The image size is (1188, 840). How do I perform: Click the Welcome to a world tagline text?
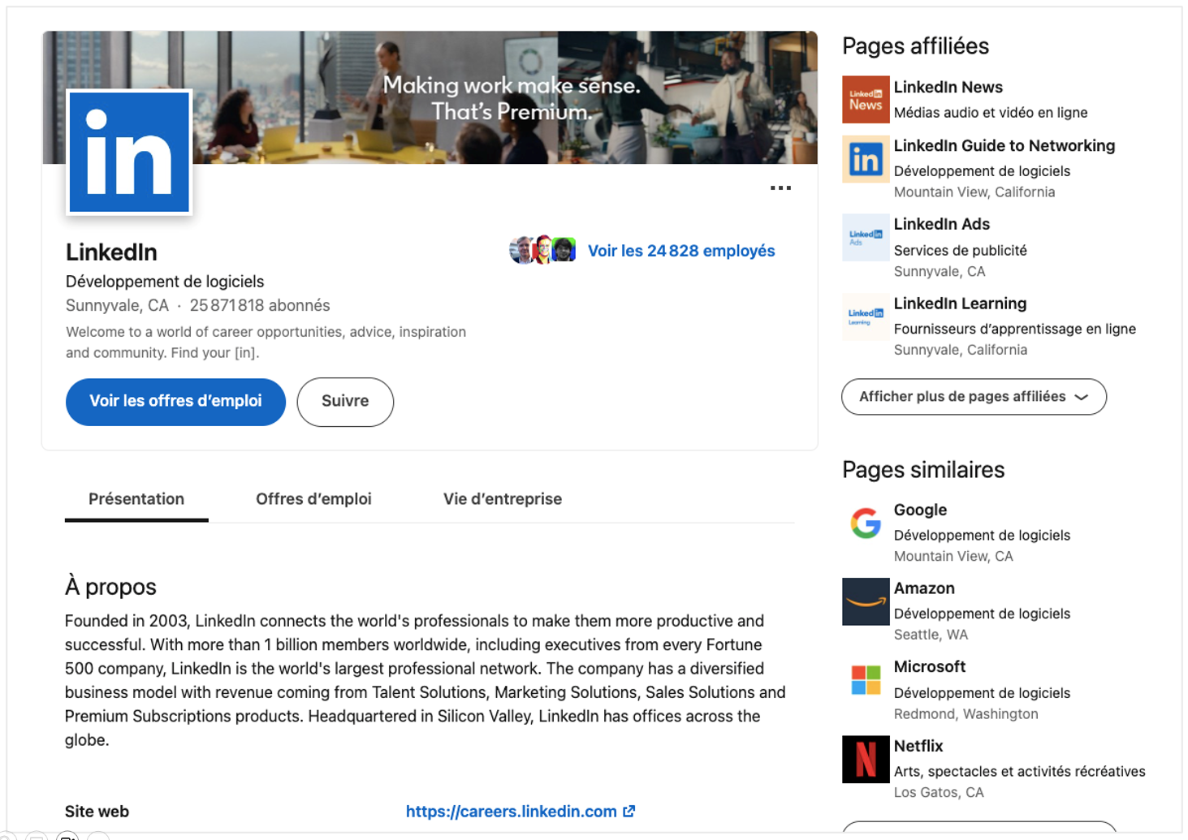click(x=266, y=342)
